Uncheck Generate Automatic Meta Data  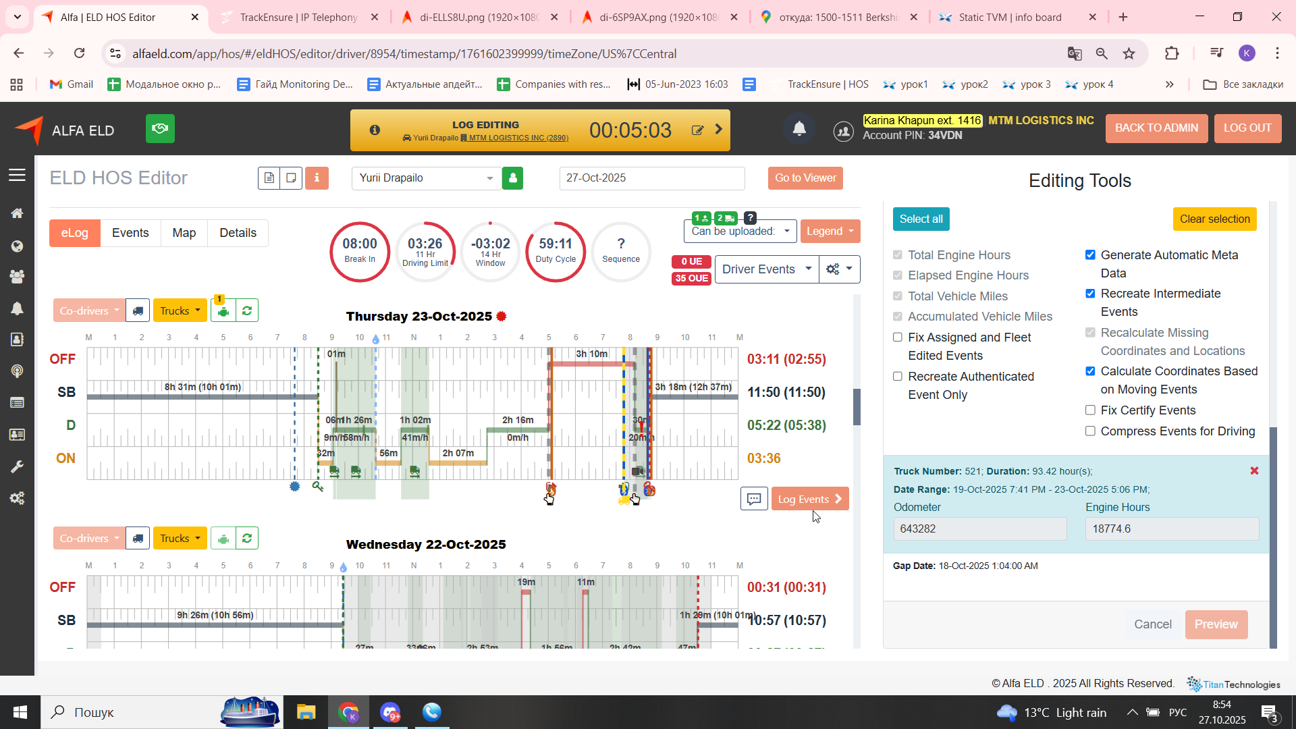(x=1090, y=255)
